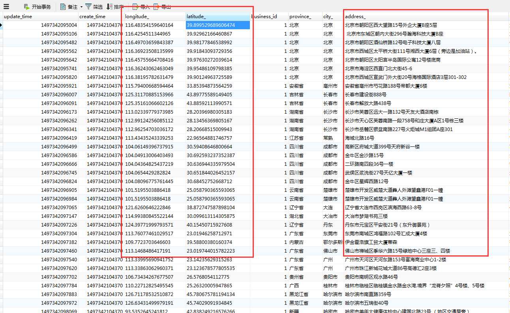Click address 金牛区星辉西路12号

366,181
